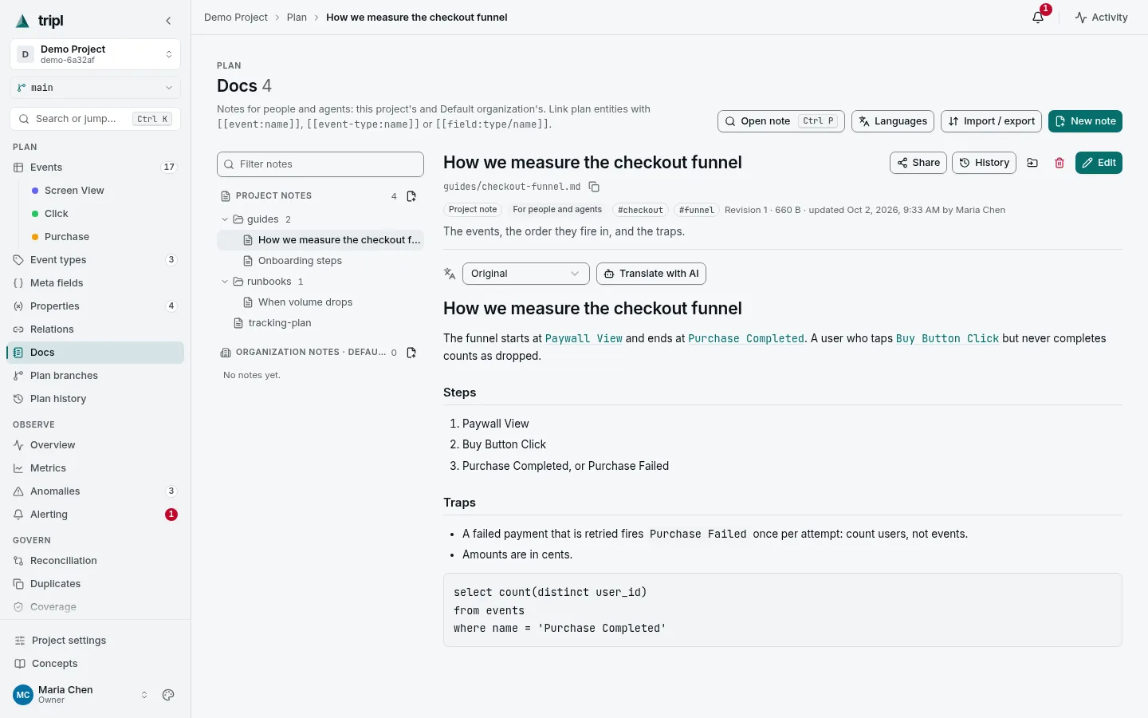Add a new organization note icon
The image size is (1148, 718).
[411, 353]
